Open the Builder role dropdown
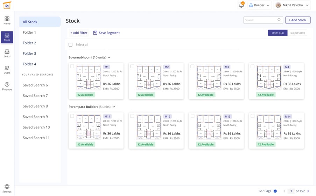Image resolution: width=316 pixels, height=196 pixels. tap(259, 5)
